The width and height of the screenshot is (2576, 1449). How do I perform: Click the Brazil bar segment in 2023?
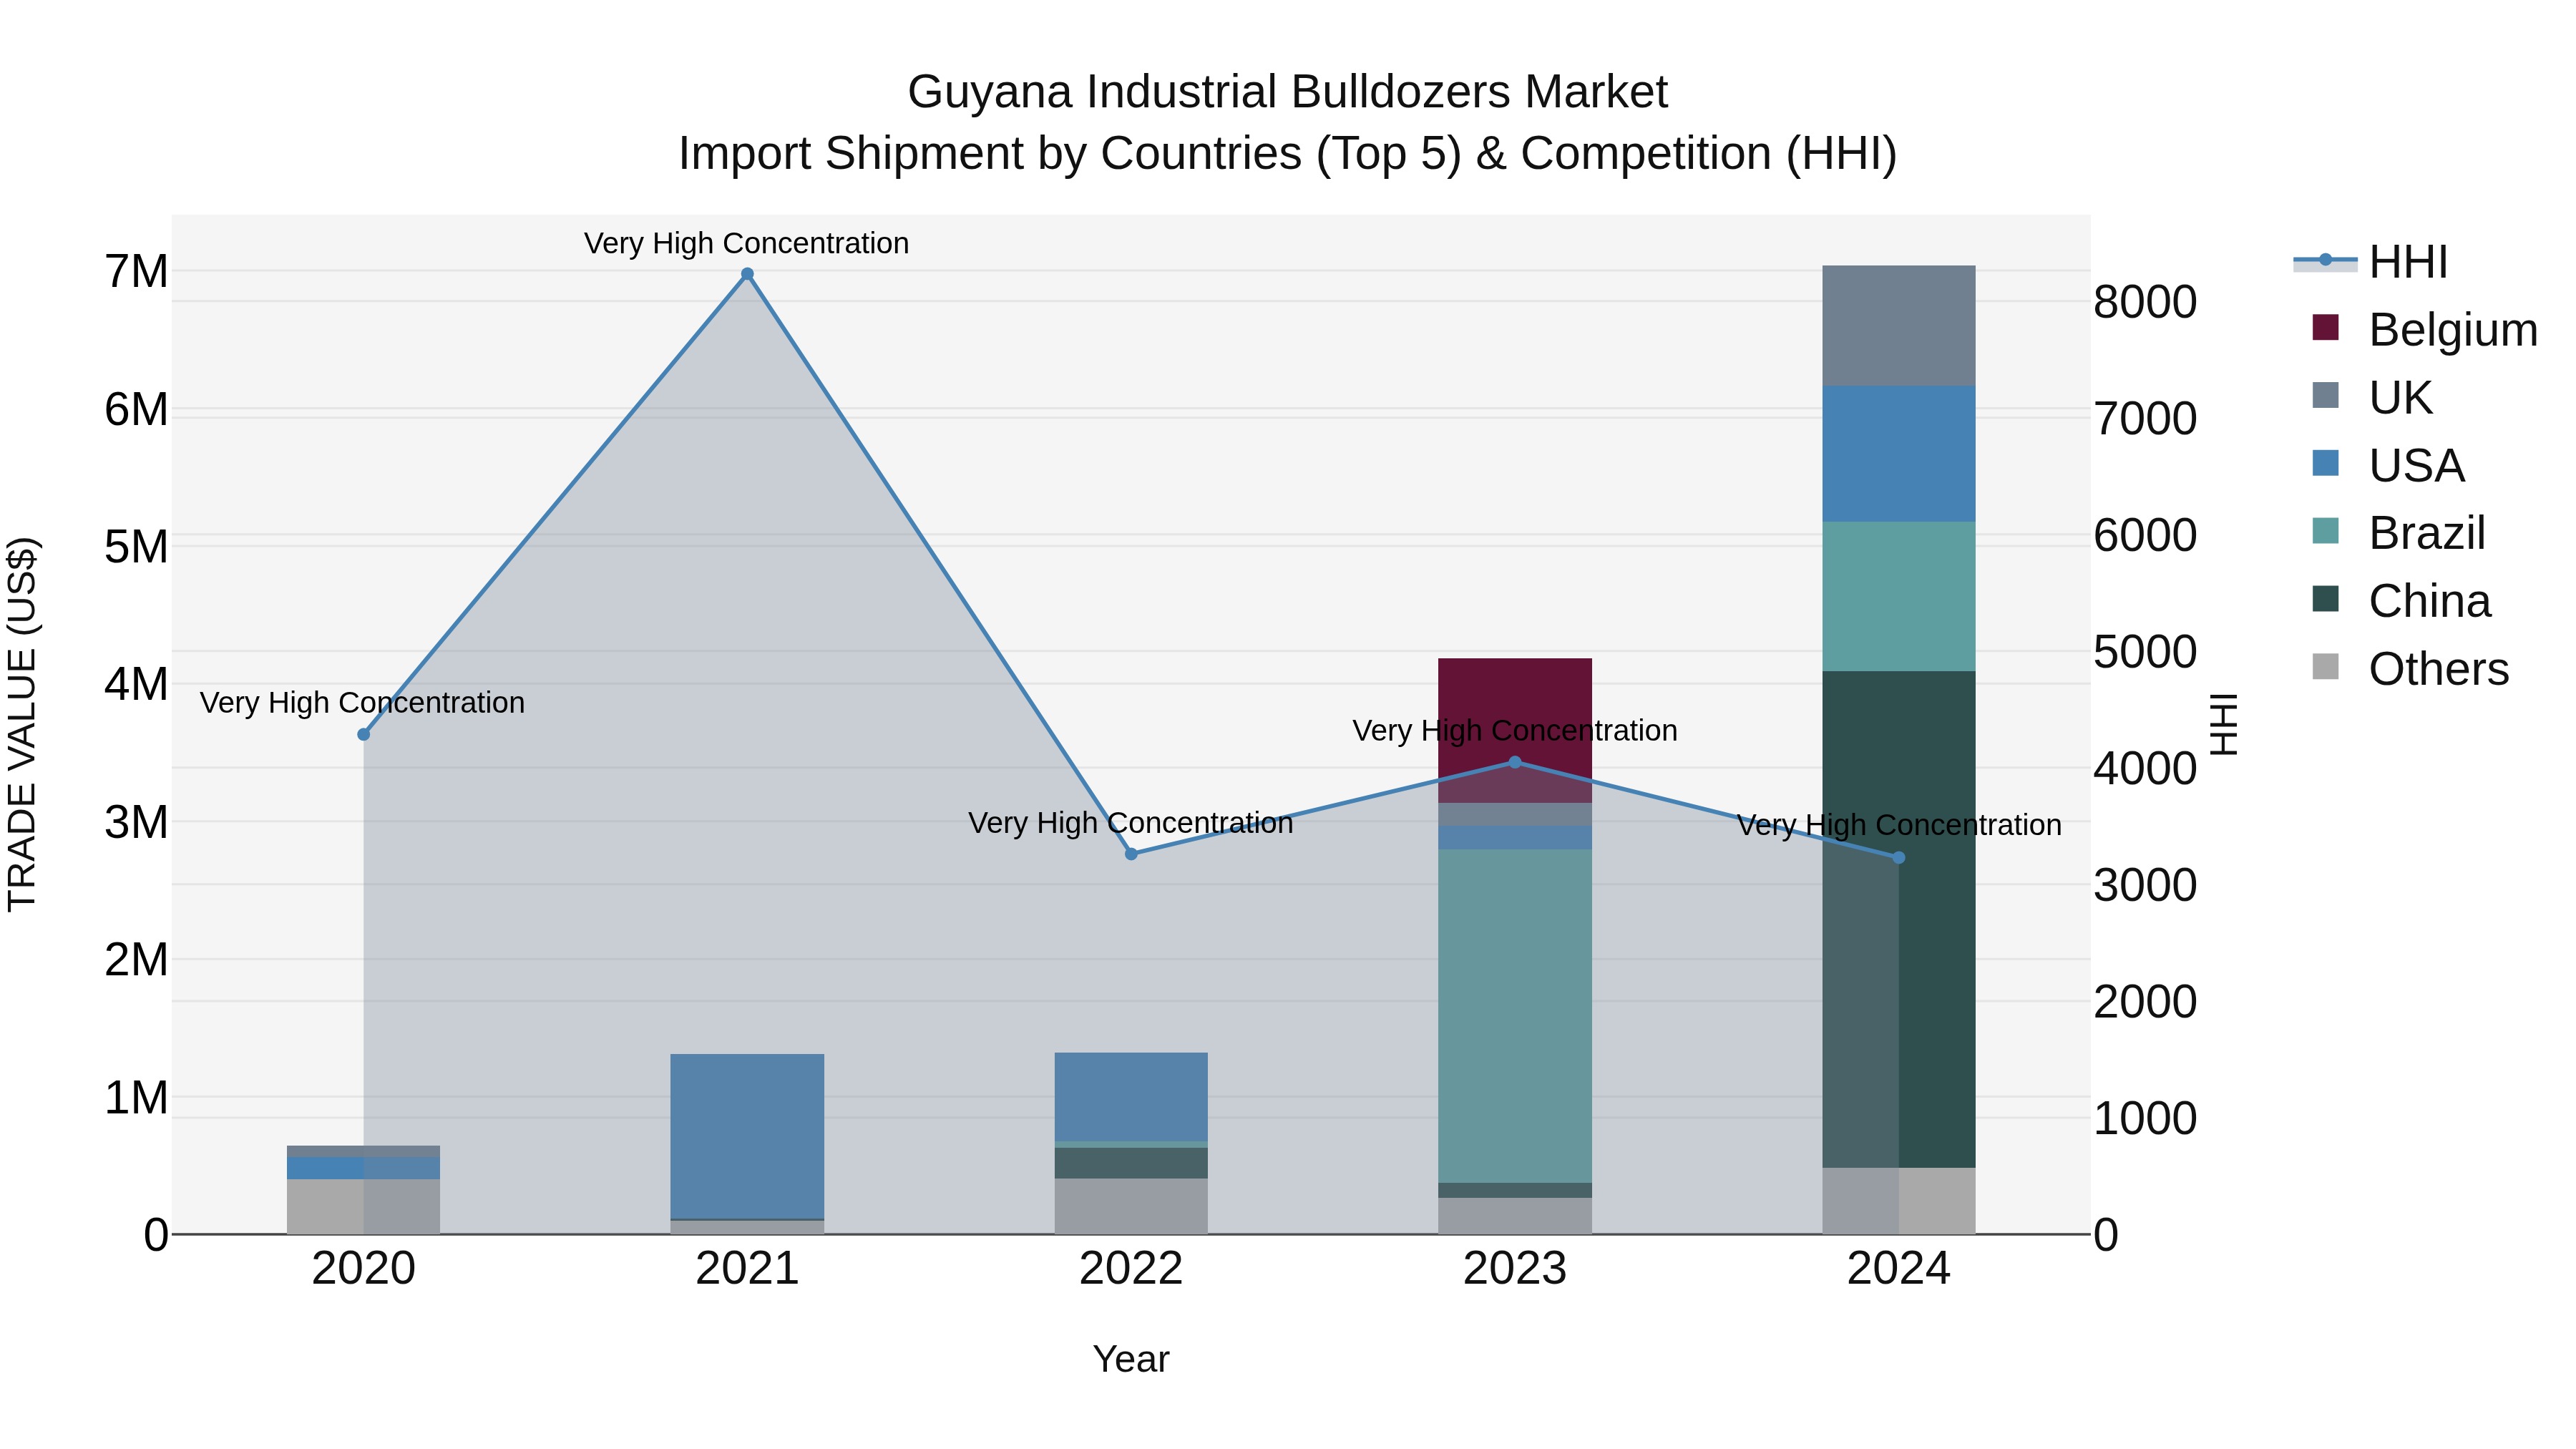[1515, 1016]
